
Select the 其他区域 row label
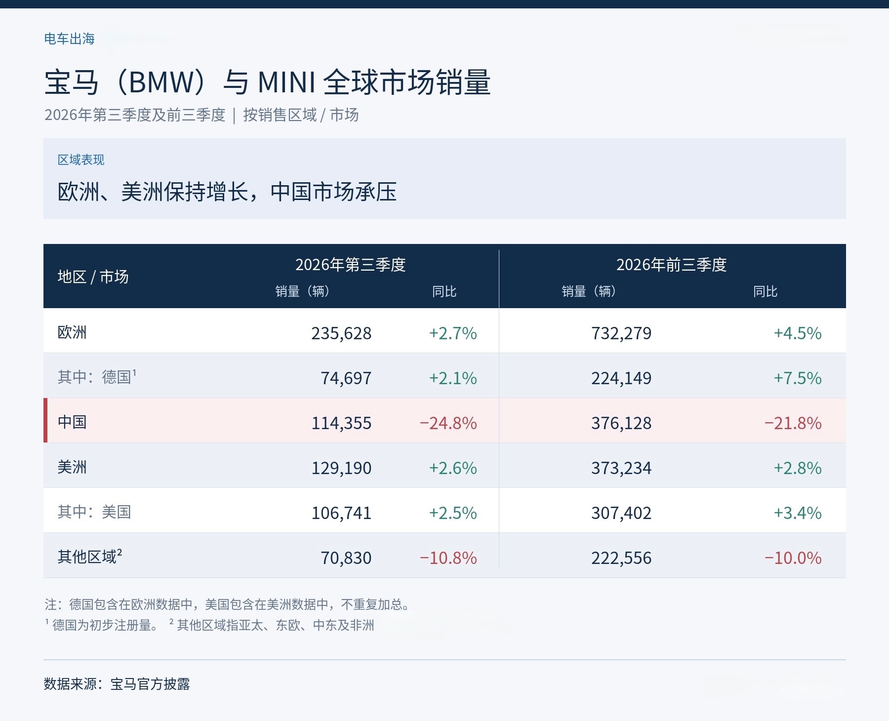pos(90,557)
